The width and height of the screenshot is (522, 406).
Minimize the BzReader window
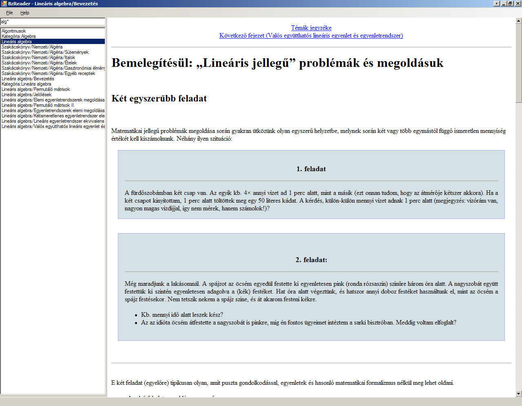tap(504, 3)
